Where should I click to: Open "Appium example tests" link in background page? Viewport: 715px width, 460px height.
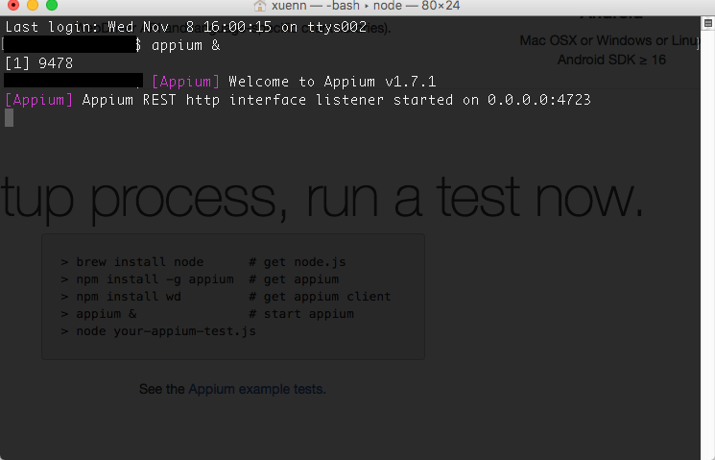(x=257, y=389)
